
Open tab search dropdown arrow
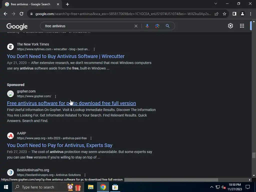pyautogui.click(x=216, y=3)
